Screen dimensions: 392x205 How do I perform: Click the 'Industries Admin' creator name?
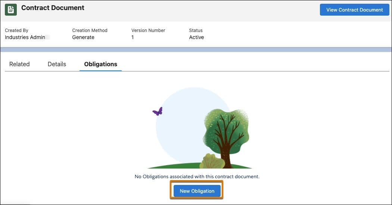coord(25,37)
